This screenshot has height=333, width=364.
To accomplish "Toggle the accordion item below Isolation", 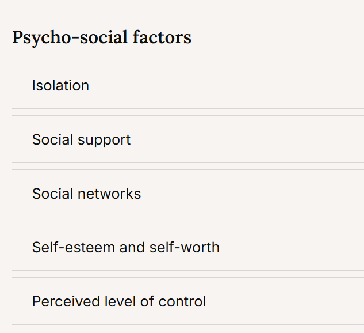I will [x=188, y=139].
